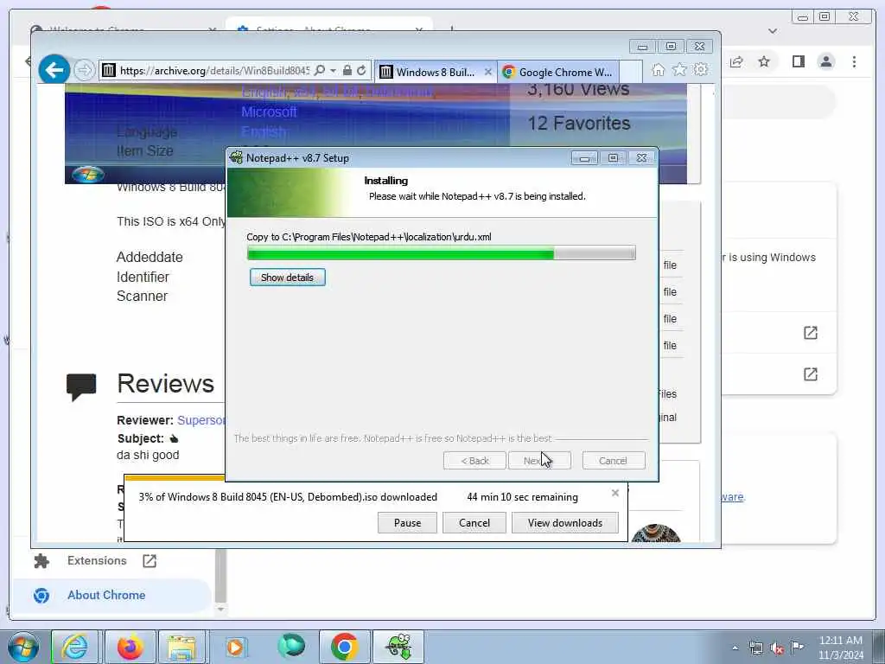Click the Internet Explorer back arrow button
This screenshot has width=885, height=664.
click(54, 70)
